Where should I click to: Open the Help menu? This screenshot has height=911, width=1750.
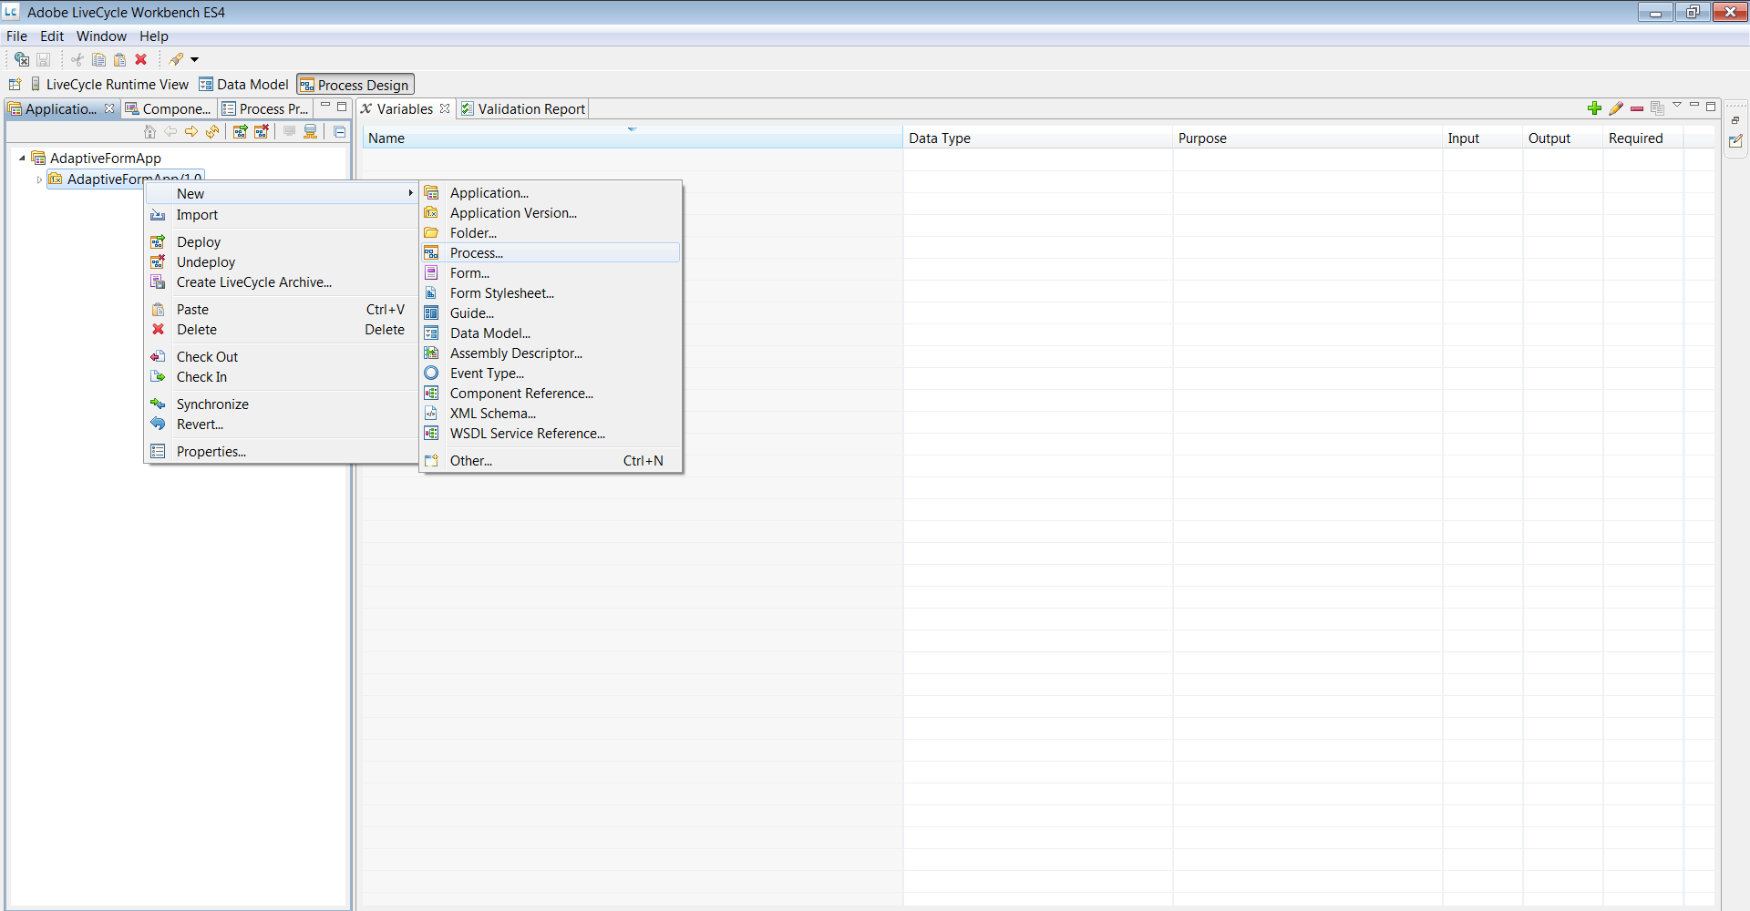click(154, 36)
